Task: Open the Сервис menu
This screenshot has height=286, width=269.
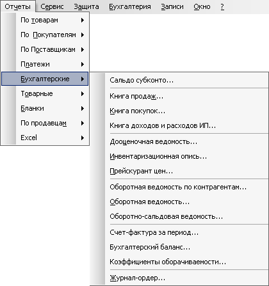Action: click(x=52, y=7)
